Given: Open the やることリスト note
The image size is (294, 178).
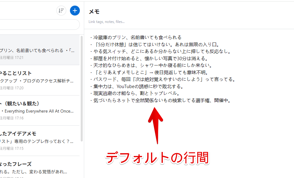Looking at the screenshot, I should click(x=40, y=80).
